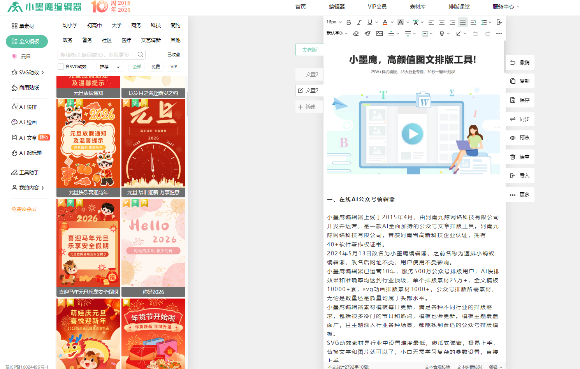The height and width of the screenshot is (369, 580).
Task: Undo using the toolbar undo arrow
Action: point(475,33)
